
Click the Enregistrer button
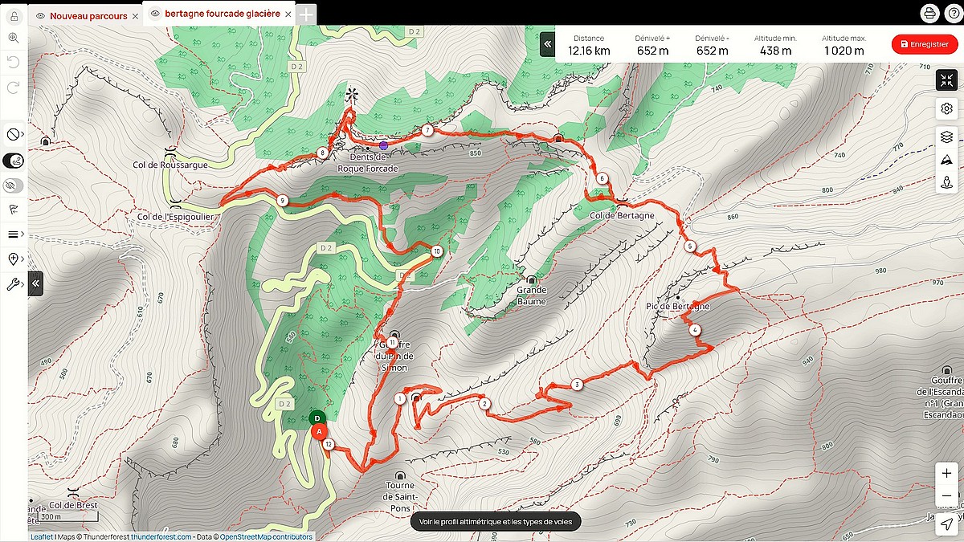click(x=925, y=44)
